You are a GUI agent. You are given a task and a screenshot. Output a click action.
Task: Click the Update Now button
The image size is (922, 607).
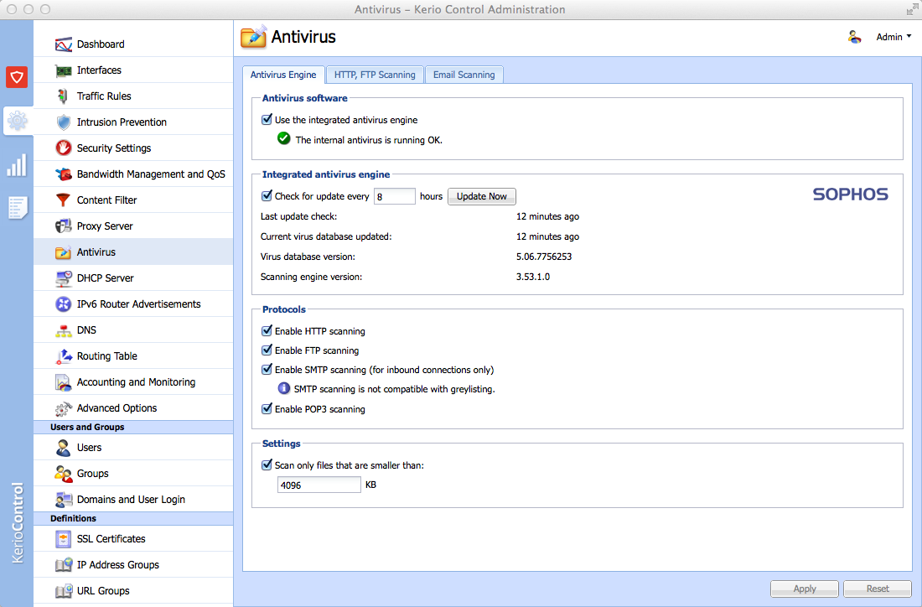[x=482, y=196]
